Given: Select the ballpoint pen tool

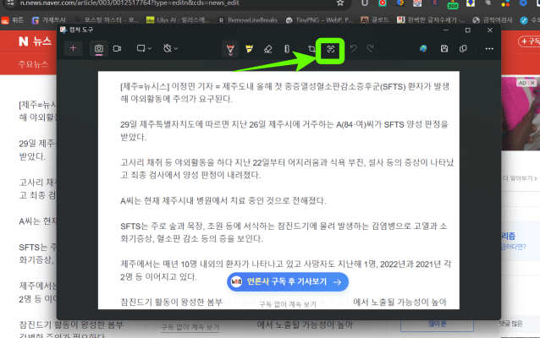Looking at the screenshot, I should (x=230, y=49).
